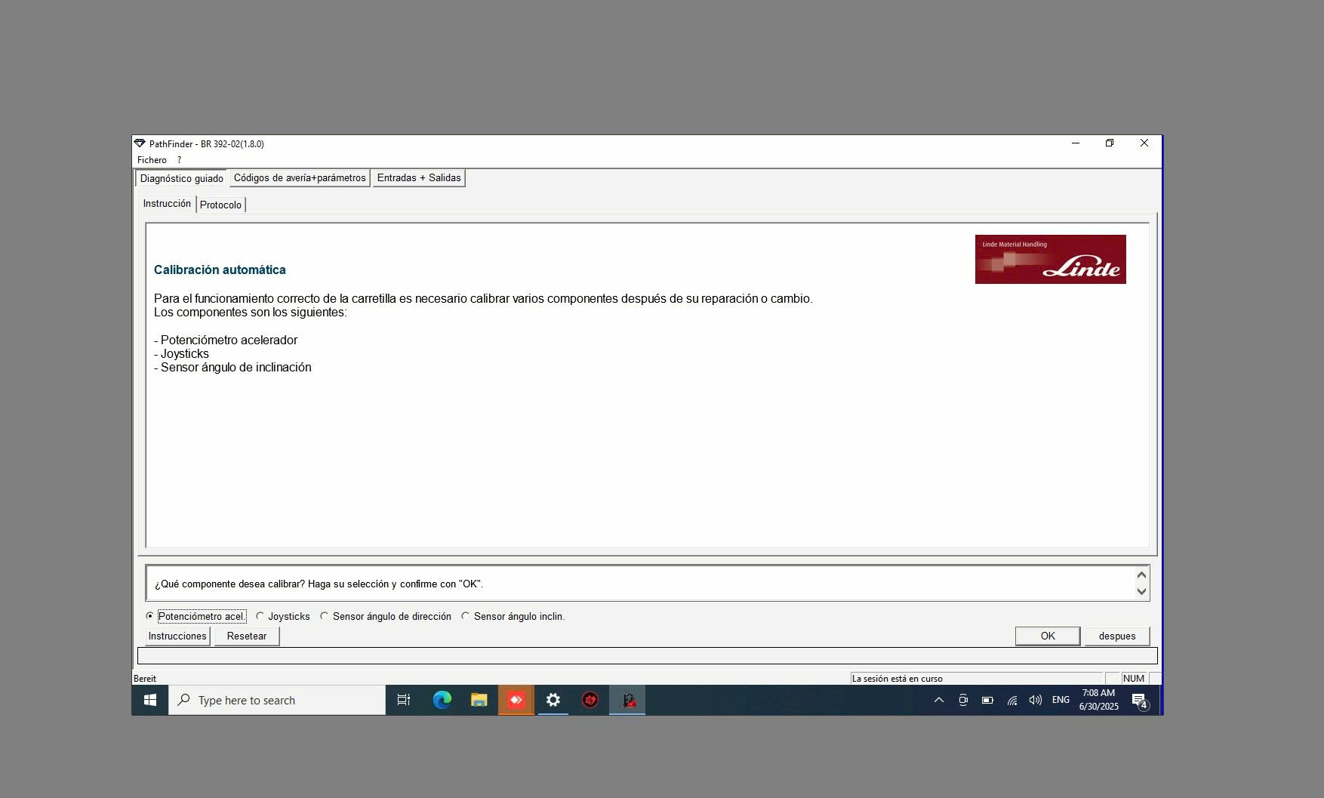The height and width of the screenshot is (798, 1324).
Task: Open the PathFinder icon in the title bar
Action: (140, 143)
